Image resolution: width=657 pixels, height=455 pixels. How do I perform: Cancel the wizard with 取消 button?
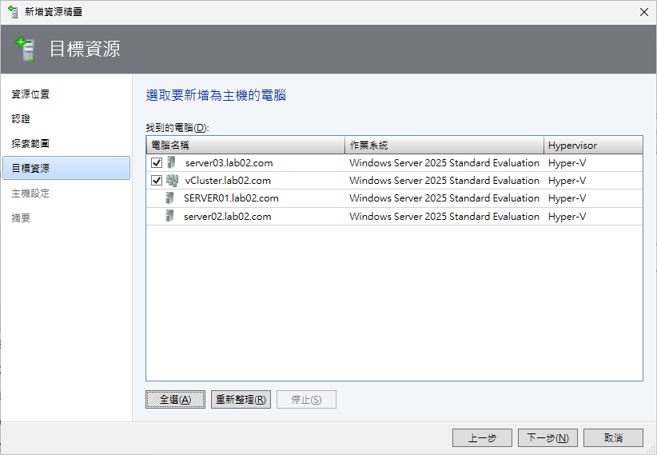(613, 438)
